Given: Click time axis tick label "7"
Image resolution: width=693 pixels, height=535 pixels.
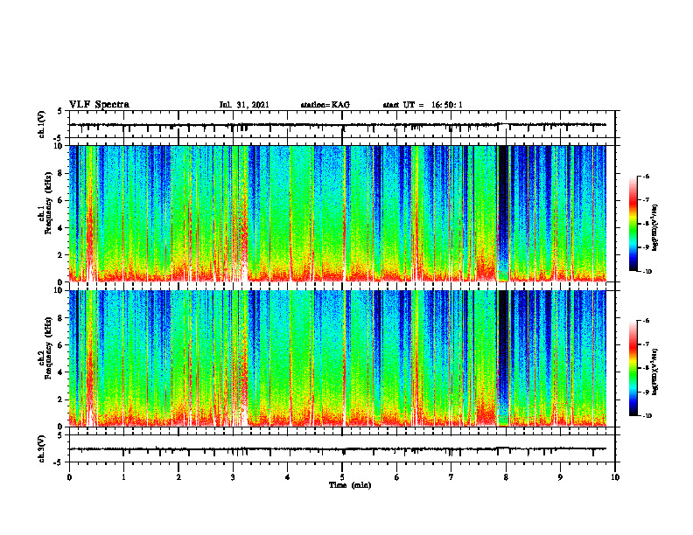Looking at the screenshot, I should click(451, 477).
